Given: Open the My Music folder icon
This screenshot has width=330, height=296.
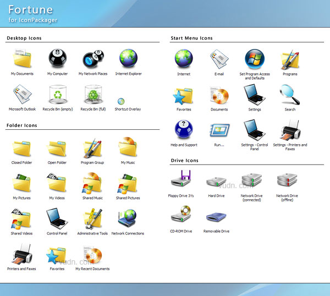Looking at the screenshot, I should pos(128,147).
